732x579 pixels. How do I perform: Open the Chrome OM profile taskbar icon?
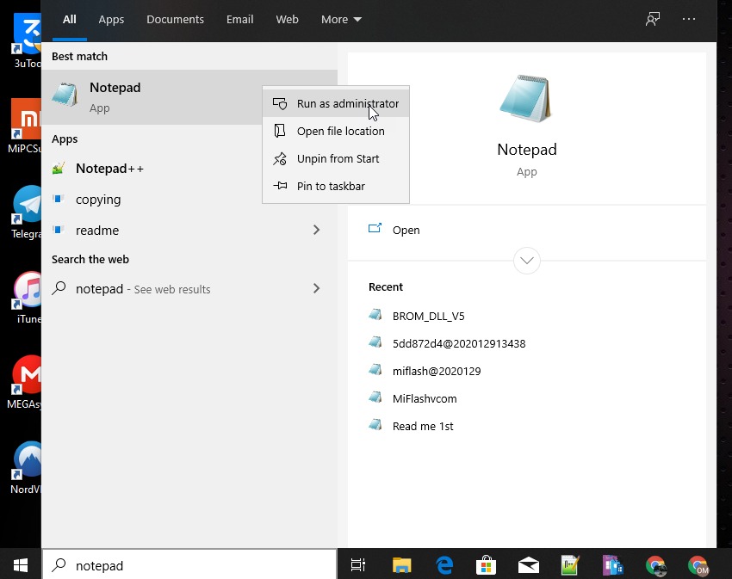(698, 565)
